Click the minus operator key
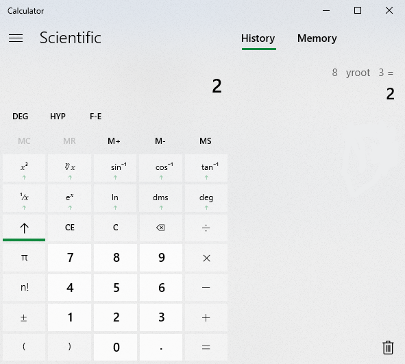The image size is (405, 364). click(x=206, y=287)
